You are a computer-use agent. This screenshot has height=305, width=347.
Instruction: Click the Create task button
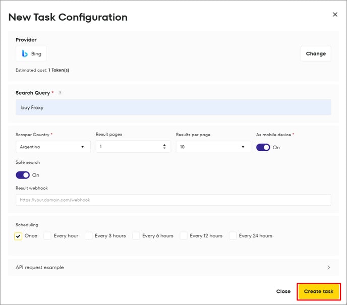coord(318,291)
